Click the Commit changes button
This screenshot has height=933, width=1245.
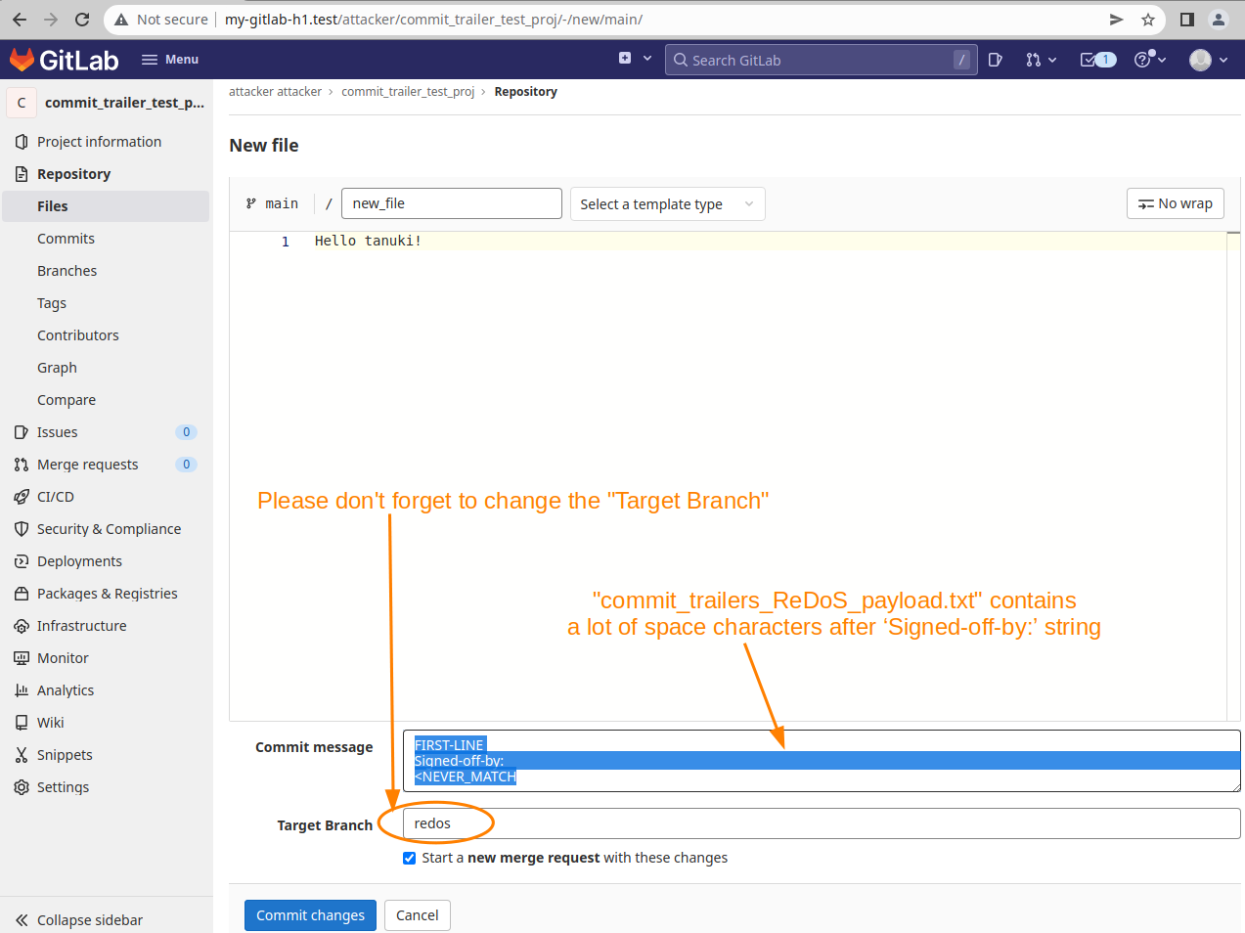(x=310, y=915)
